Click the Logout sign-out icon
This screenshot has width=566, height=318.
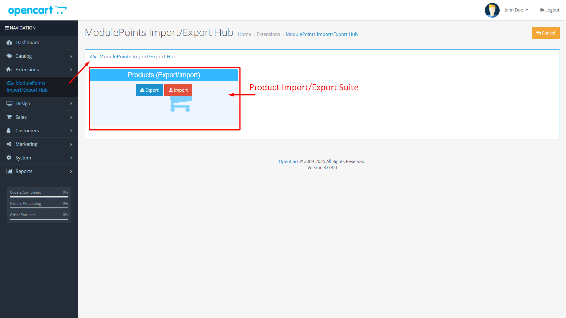pyautogui.click(x=542, y=10)
